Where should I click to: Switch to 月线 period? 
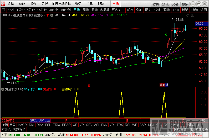pyautogui.click(x=95, y=10)
